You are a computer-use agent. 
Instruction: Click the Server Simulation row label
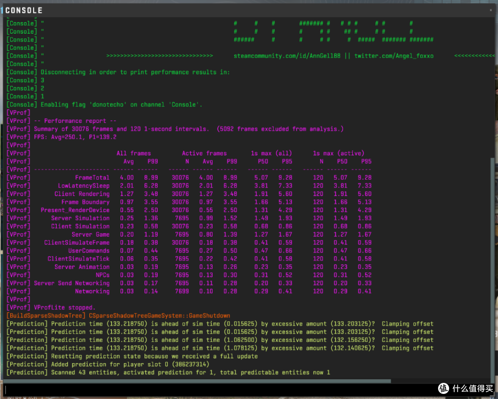coord(80,218)
